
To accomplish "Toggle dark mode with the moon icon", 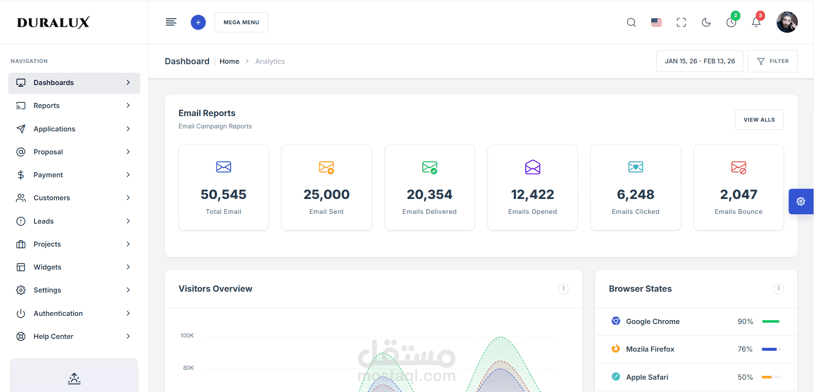I will coord(706,22).
